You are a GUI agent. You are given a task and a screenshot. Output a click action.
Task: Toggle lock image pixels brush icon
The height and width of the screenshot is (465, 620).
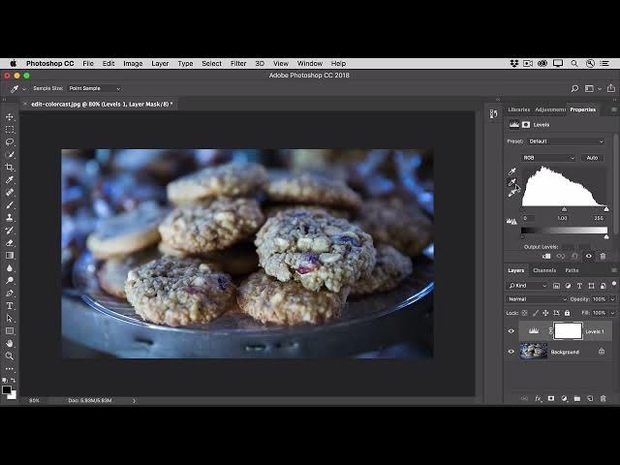(x=536, y=313)
